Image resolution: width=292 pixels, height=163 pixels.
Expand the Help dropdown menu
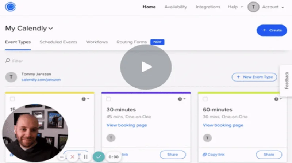[x=235, y=7]
